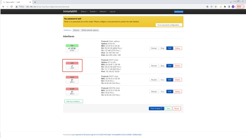Click the wan interface eth0.2 icon box
This screenshot has width=246, height=138.
pyautogui.click(x=72, y=80)
